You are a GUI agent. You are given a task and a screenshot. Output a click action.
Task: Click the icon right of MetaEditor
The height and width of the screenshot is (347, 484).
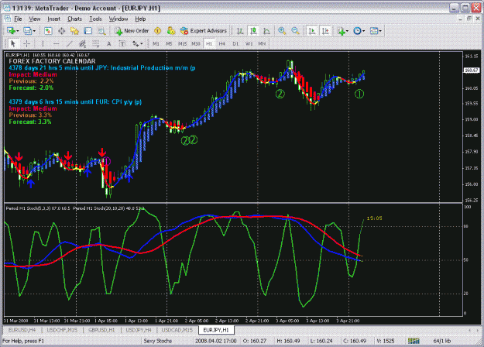click(x=170, y=30)
